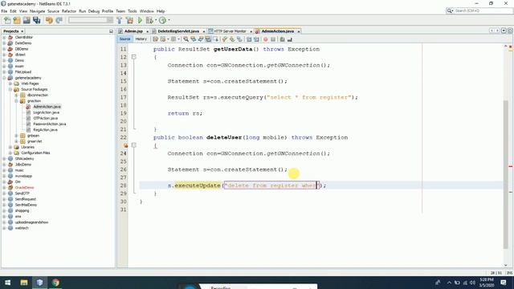Select the OracleDemo project
The width and height of the screenshot is (514, 289).
pyautogui.click(x=24, y=187)
